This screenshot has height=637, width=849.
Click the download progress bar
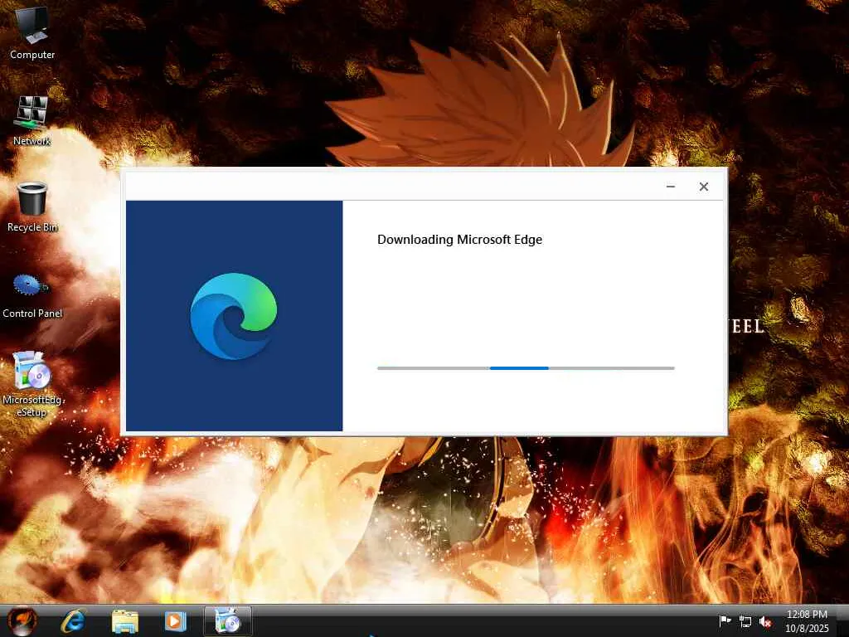pos(526,368)
